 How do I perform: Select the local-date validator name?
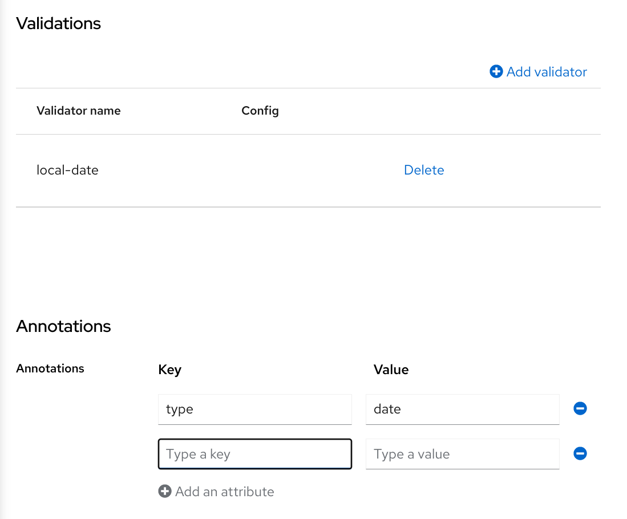67,169
